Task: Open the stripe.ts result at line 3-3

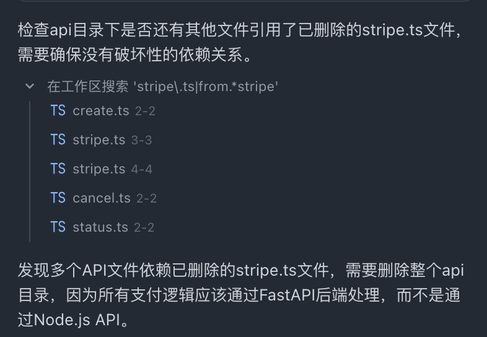Action: click(99, 140)
